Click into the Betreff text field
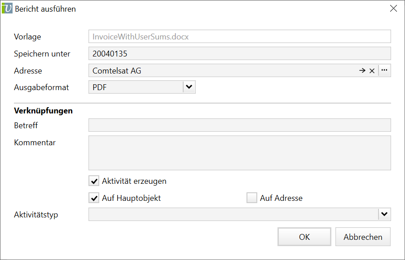Image resolution: width=405 pixels, height=260 pixels. [x=239, y=126]
